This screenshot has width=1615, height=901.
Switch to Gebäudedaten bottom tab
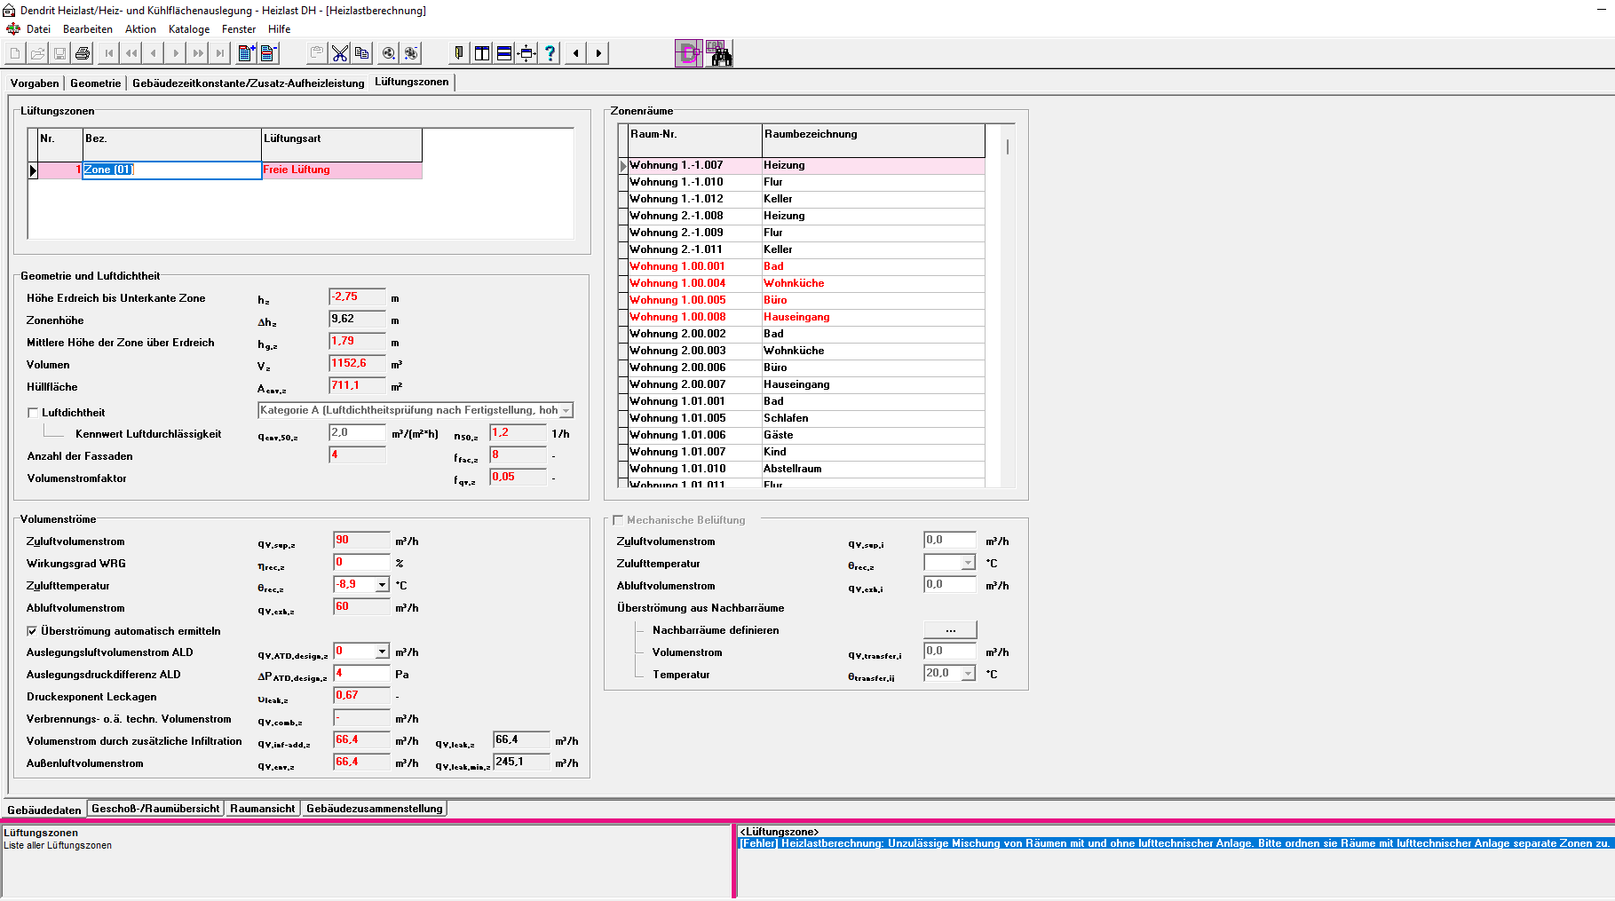(44, 810)
